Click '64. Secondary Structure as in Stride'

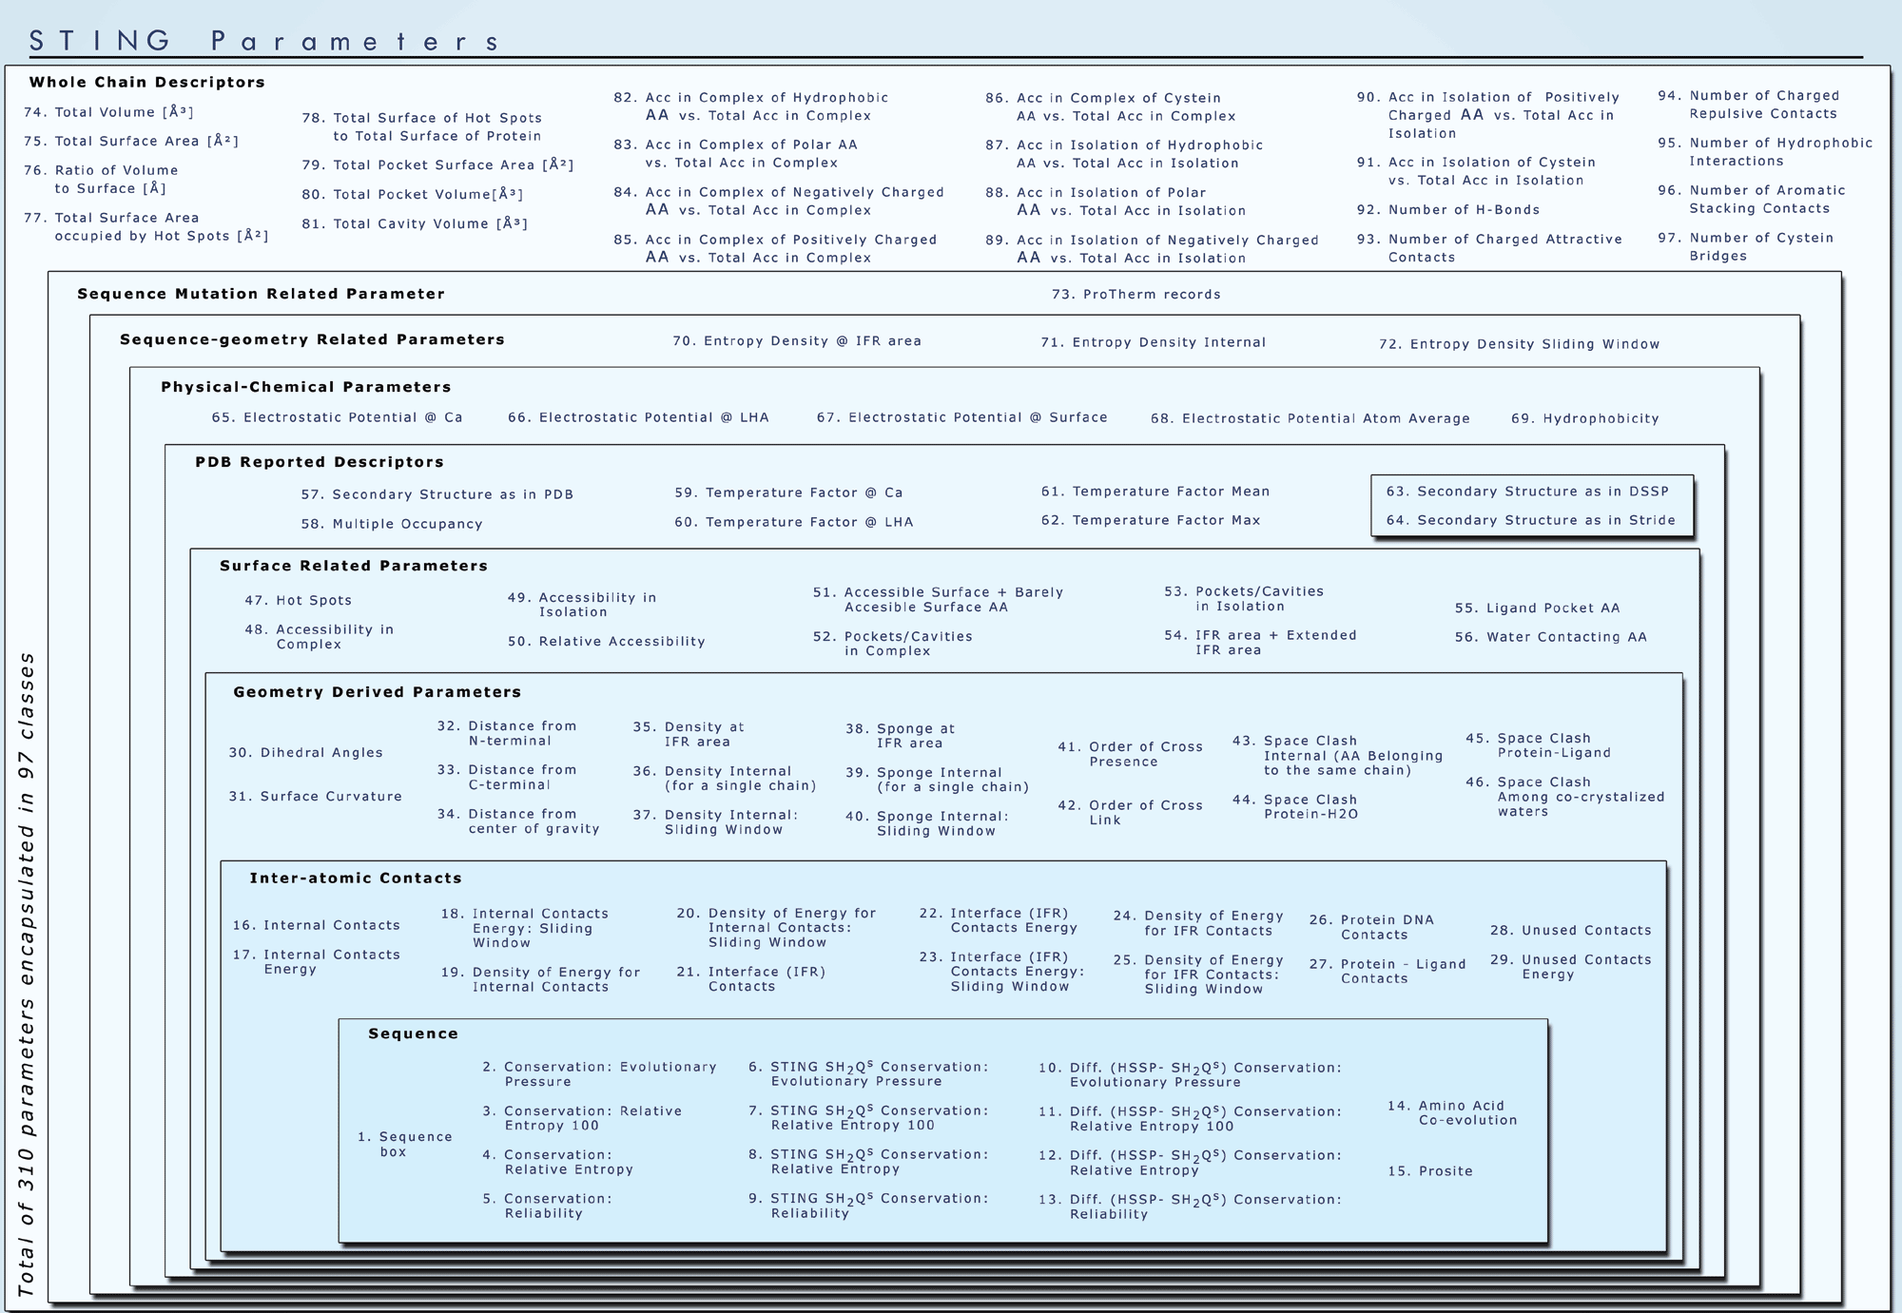pos(1531,519)
